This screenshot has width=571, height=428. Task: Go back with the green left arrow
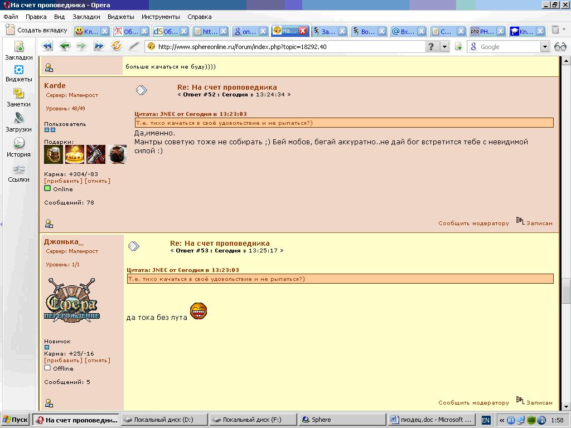[65, 46]
